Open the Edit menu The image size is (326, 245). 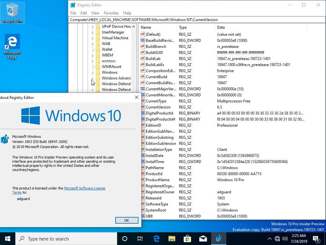(x=84, y=13)
